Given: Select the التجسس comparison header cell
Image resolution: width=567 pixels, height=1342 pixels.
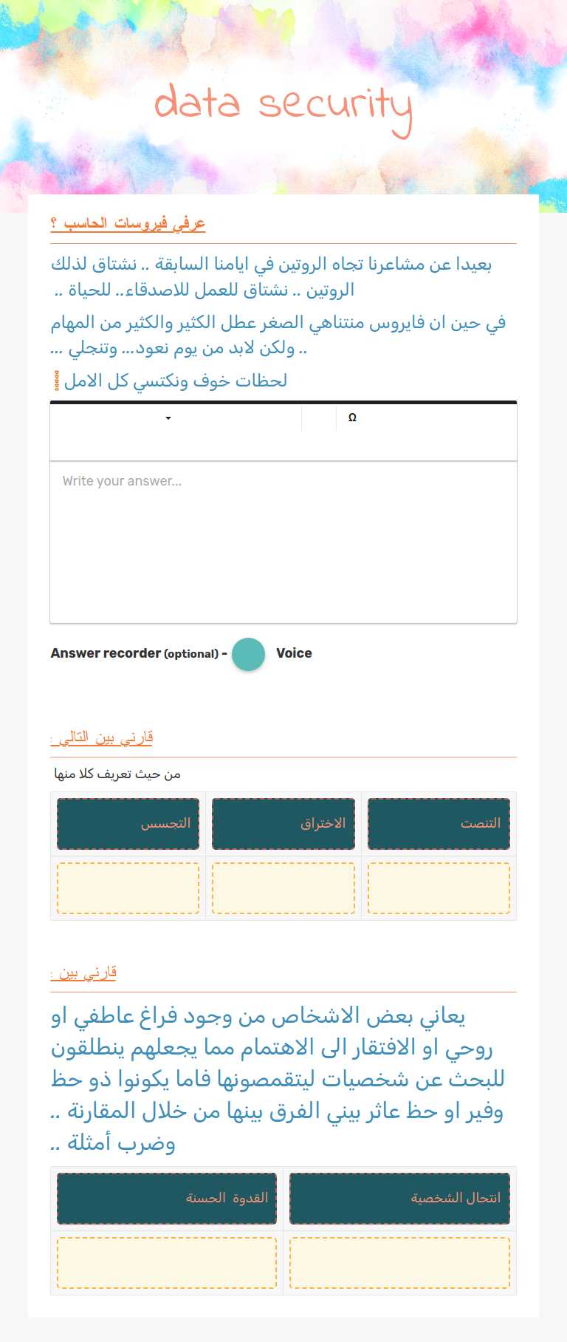Looking at the screenshot, I should pyautogui.click(x=127, y=823).
